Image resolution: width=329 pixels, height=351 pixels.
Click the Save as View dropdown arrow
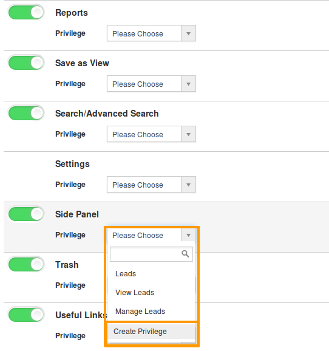[x=188, y=84]
